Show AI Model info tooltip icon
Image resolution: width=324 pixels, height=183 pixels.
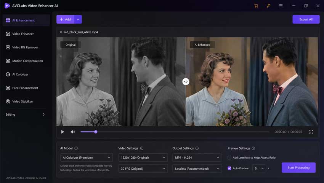tap(76, 148)
